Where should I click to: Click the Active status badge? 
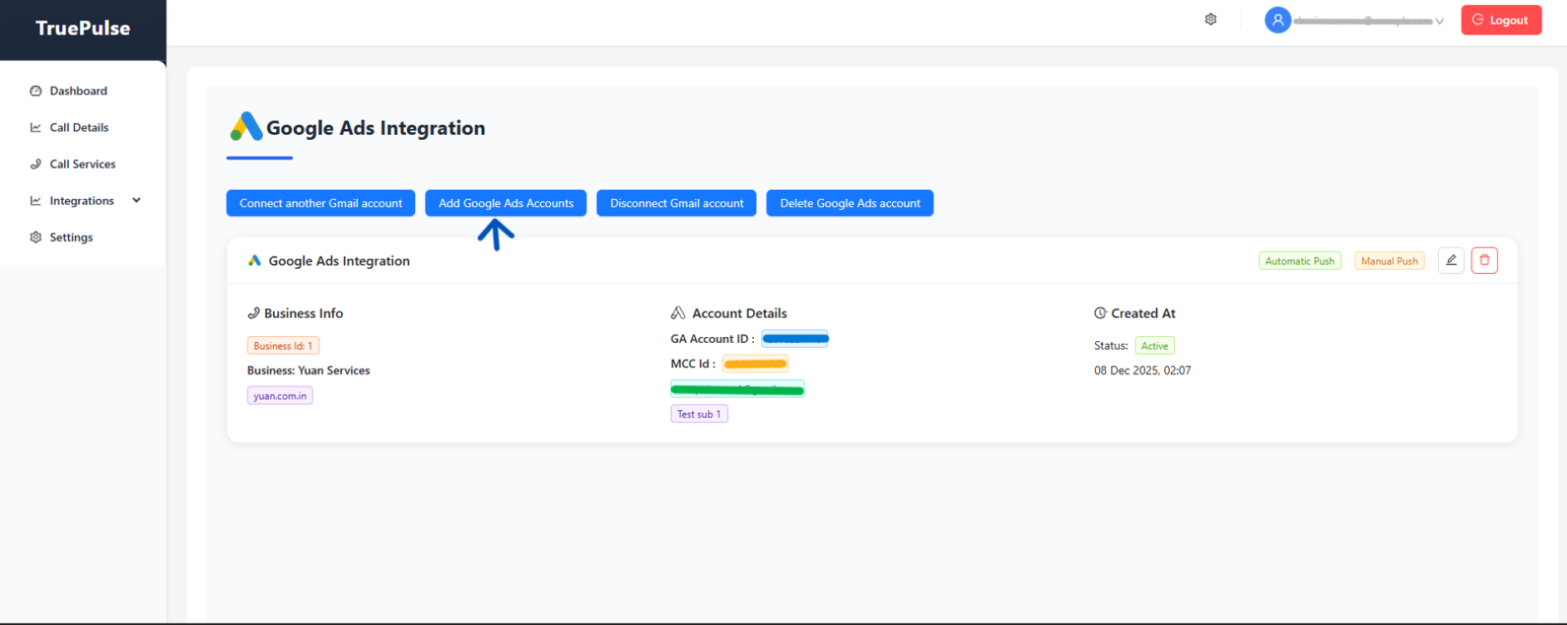point(1154,346)
